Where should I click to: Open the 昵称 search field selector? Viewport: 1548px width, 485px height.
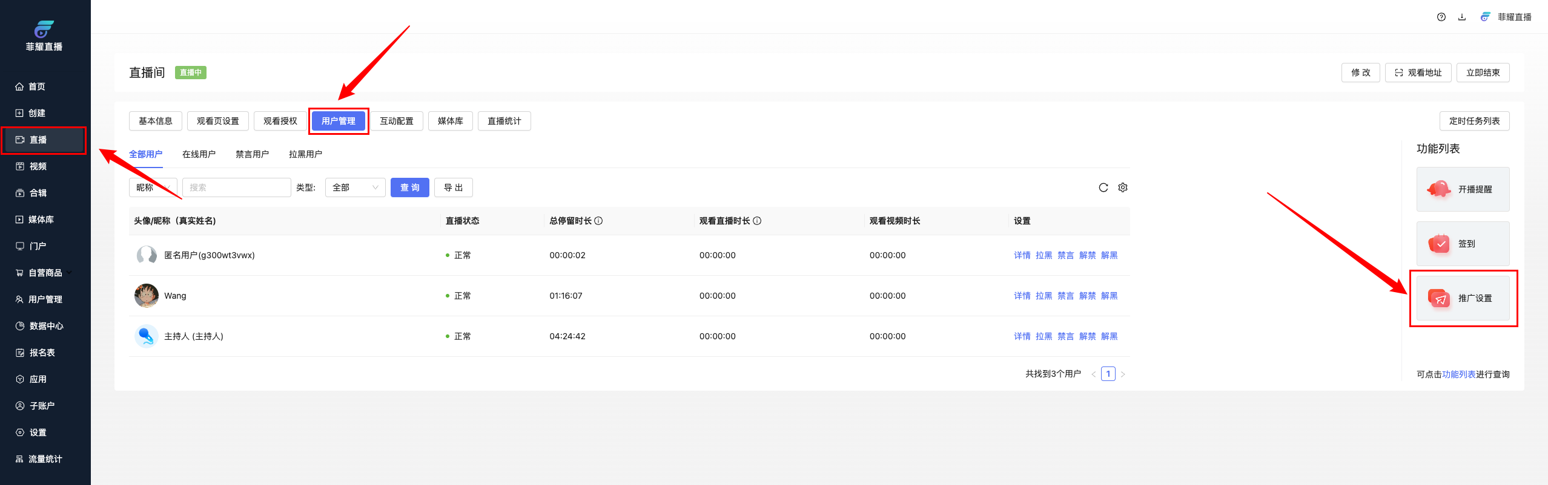(x=153, y=187)
